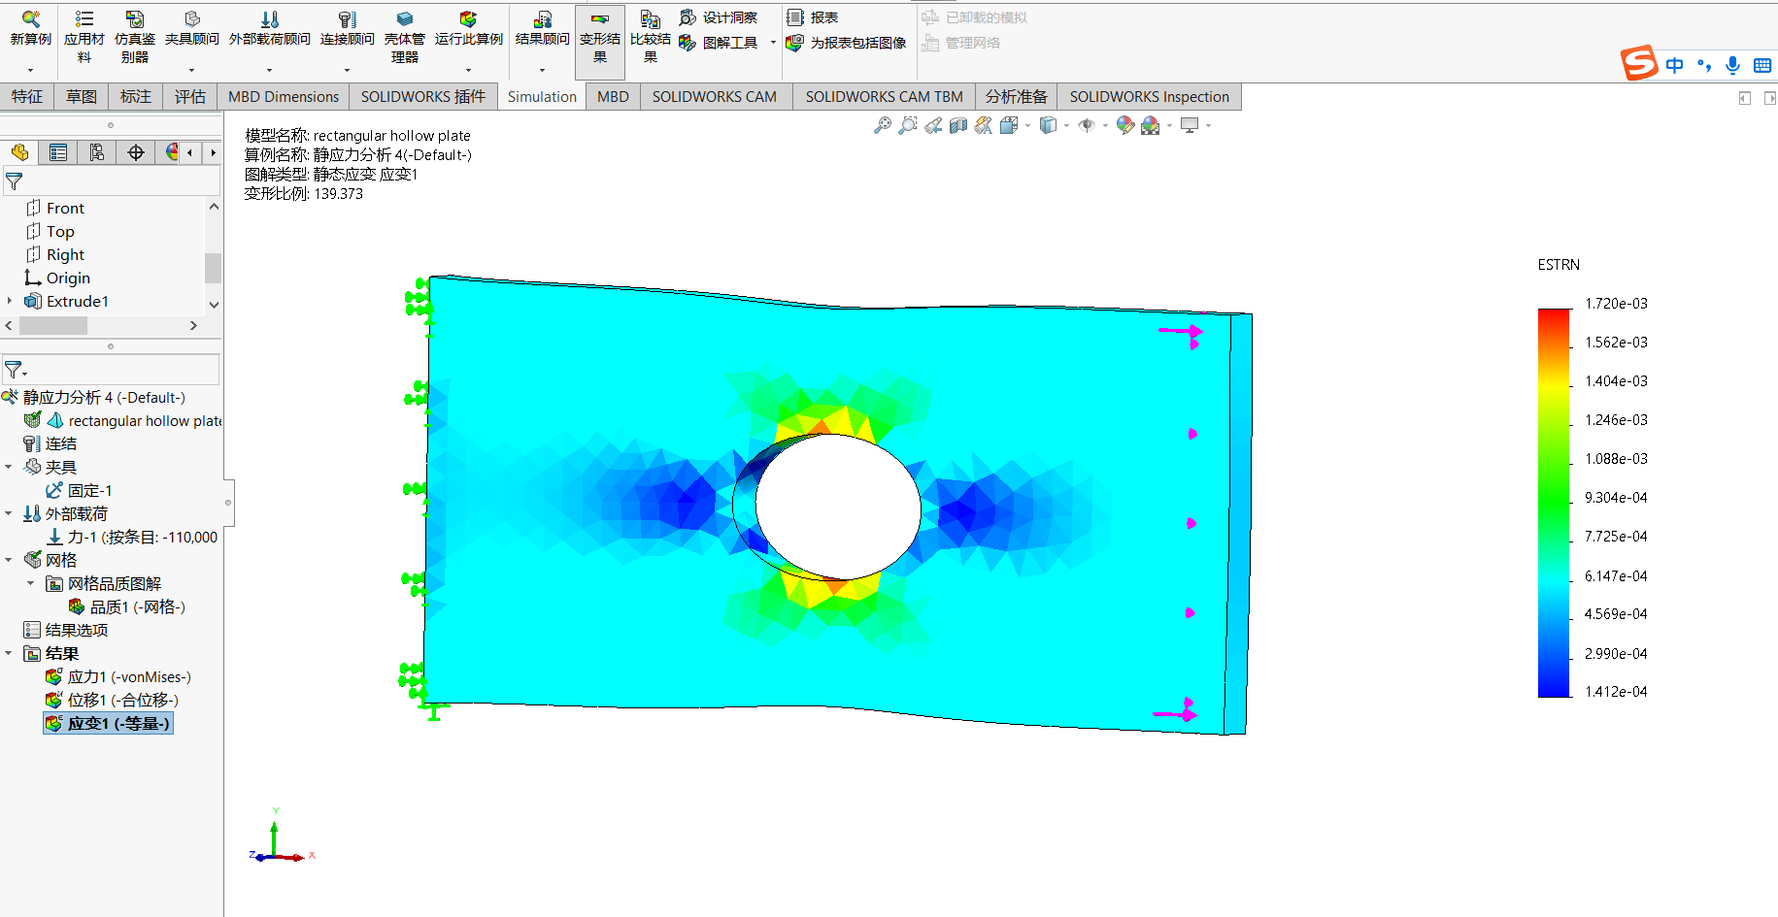Switch to the SOLIDWORKS CAM tab
The height and width of the screenshot is (917, 1778).
pos(714,97)
